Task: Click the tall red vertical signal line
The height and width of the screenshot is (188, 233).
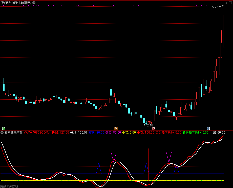Action: coord(149,165)
